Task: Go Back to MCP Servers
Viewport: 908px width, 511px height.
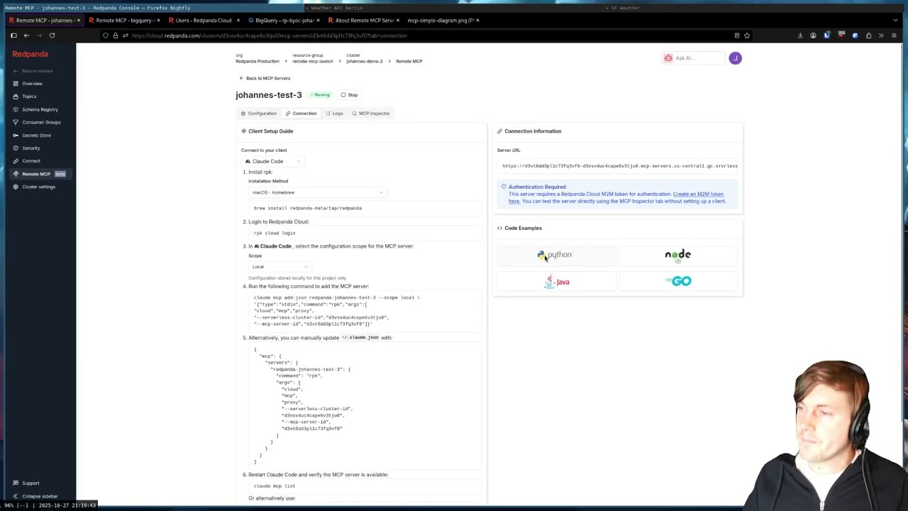Action: [x=265, y=78]
